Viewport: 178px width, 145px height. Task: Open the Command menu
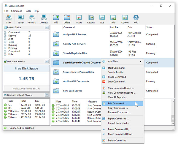17,11
